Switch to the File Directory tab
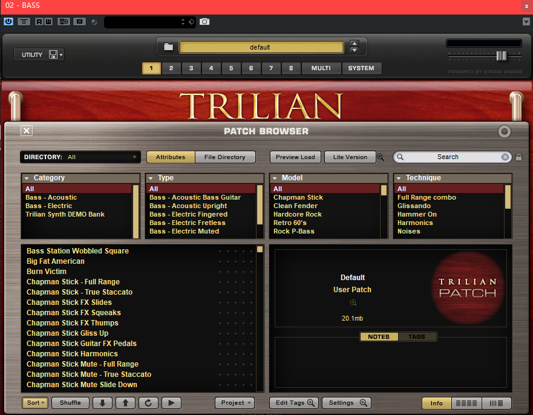The width and height of the screenshot is (533, 415). [x=226, y=157]
